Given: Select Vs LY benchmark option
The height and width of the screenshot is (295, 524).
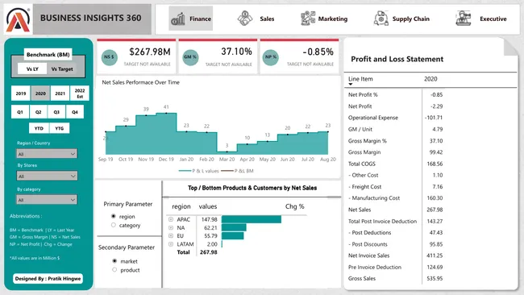Looking at the screenshot, I should [32, 69].
